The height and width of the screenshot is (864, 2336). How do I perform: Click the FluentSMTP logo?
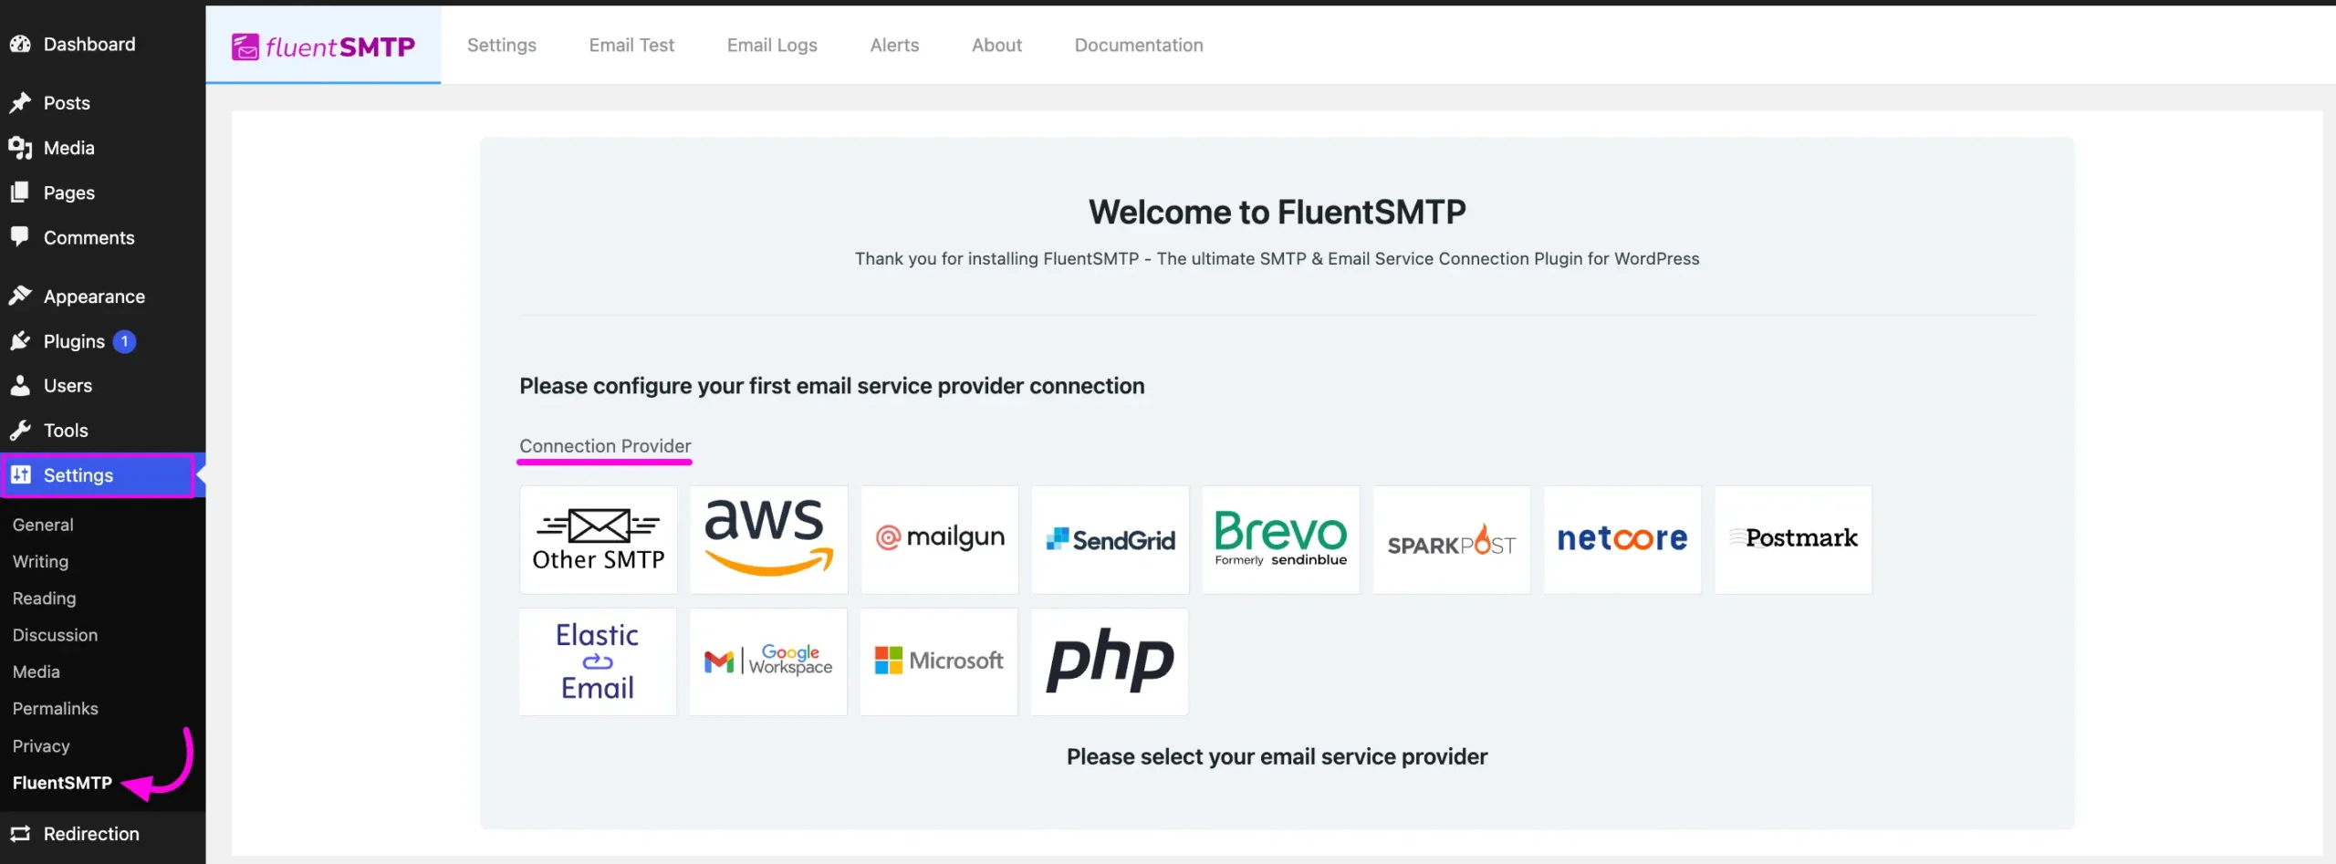coord(323,46)
